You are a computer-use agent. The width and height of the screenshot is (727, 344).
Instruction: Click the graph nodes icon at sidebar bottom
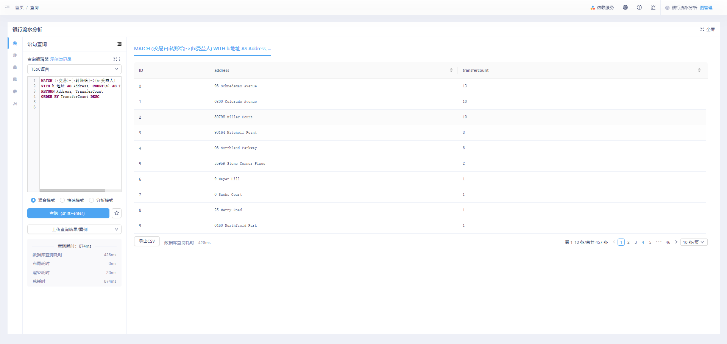coord(15,104)
